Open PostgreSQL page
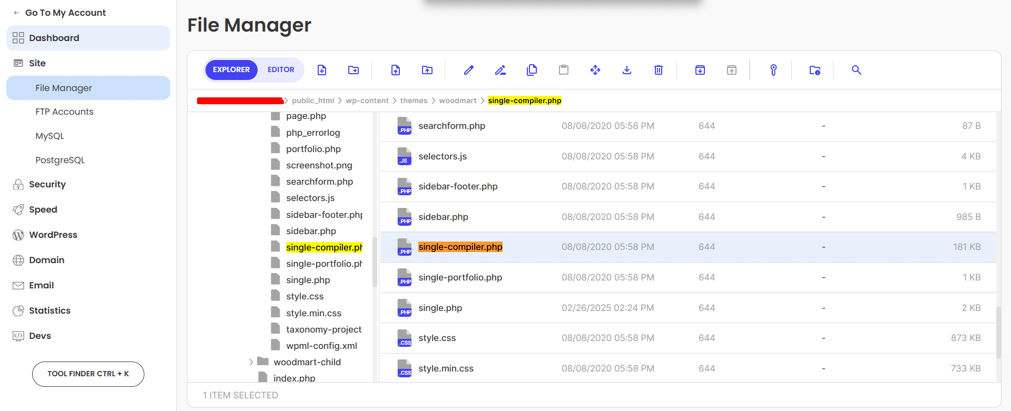Screen dimensions: 1011x411 tap(60, 160)
